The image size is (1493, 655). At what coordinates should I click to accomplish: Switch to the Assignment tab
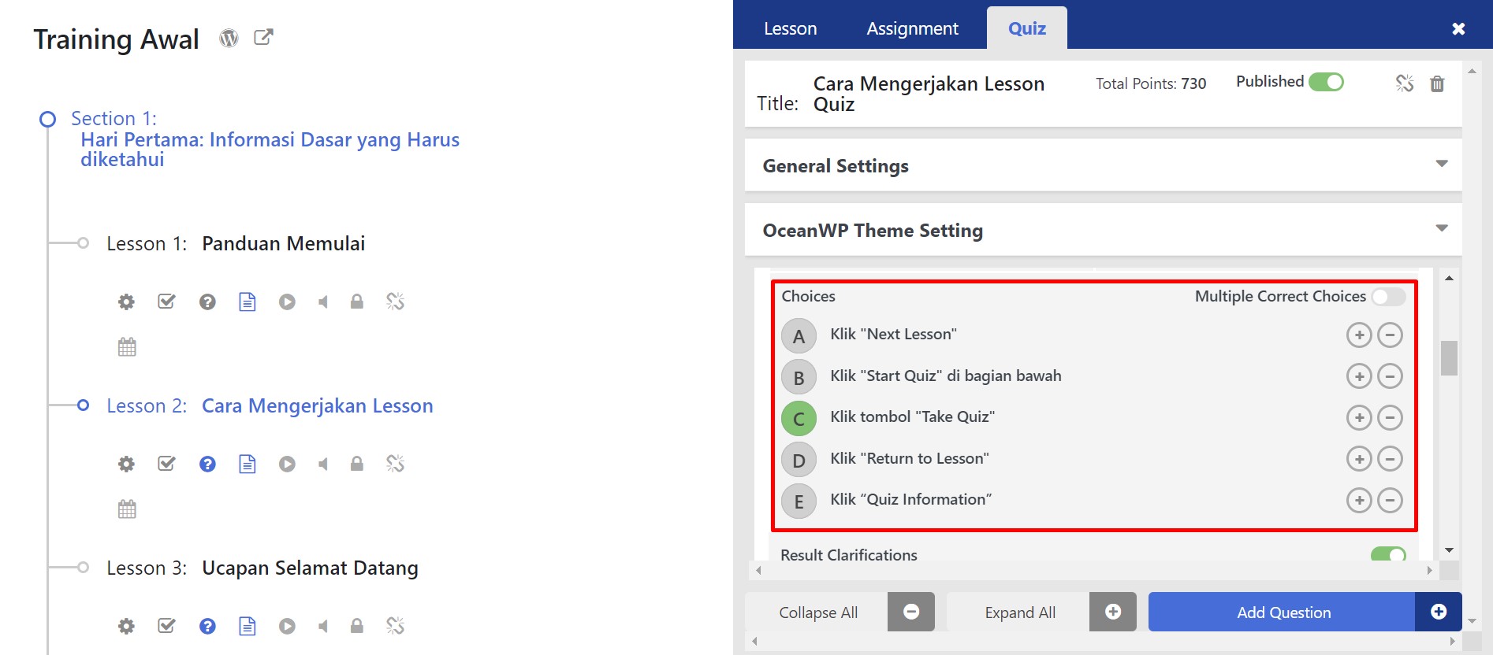click(912, 28)
